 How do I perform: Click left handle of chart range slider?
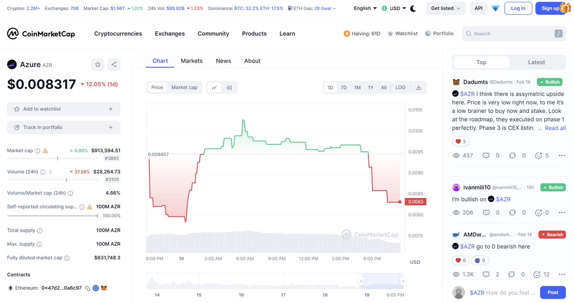point(362,281)
